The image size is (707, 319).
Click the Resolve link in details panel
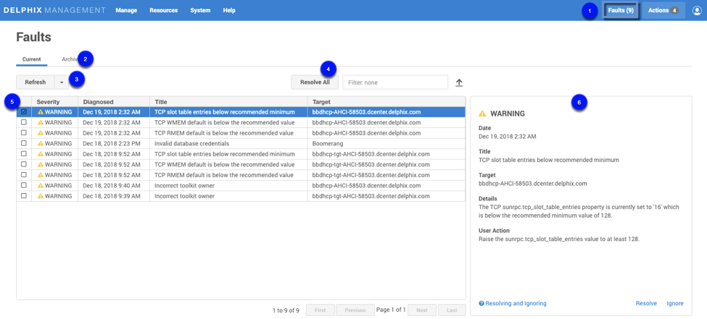[645, 304]
